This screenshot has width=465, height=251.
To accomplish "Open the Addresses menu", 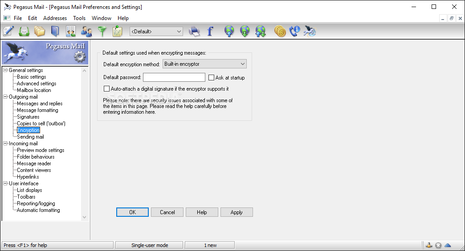I will pos(55,18).
